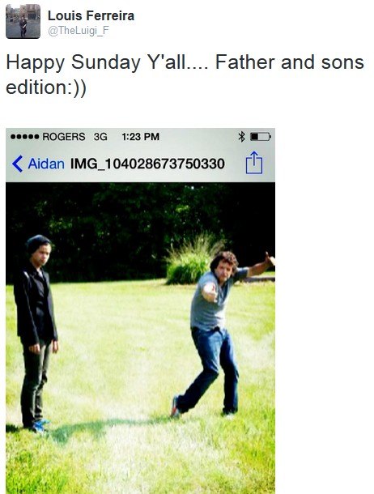Go back to the Aidan conversation label
This screenshot has height=494, width=374.
coord(46,164)
